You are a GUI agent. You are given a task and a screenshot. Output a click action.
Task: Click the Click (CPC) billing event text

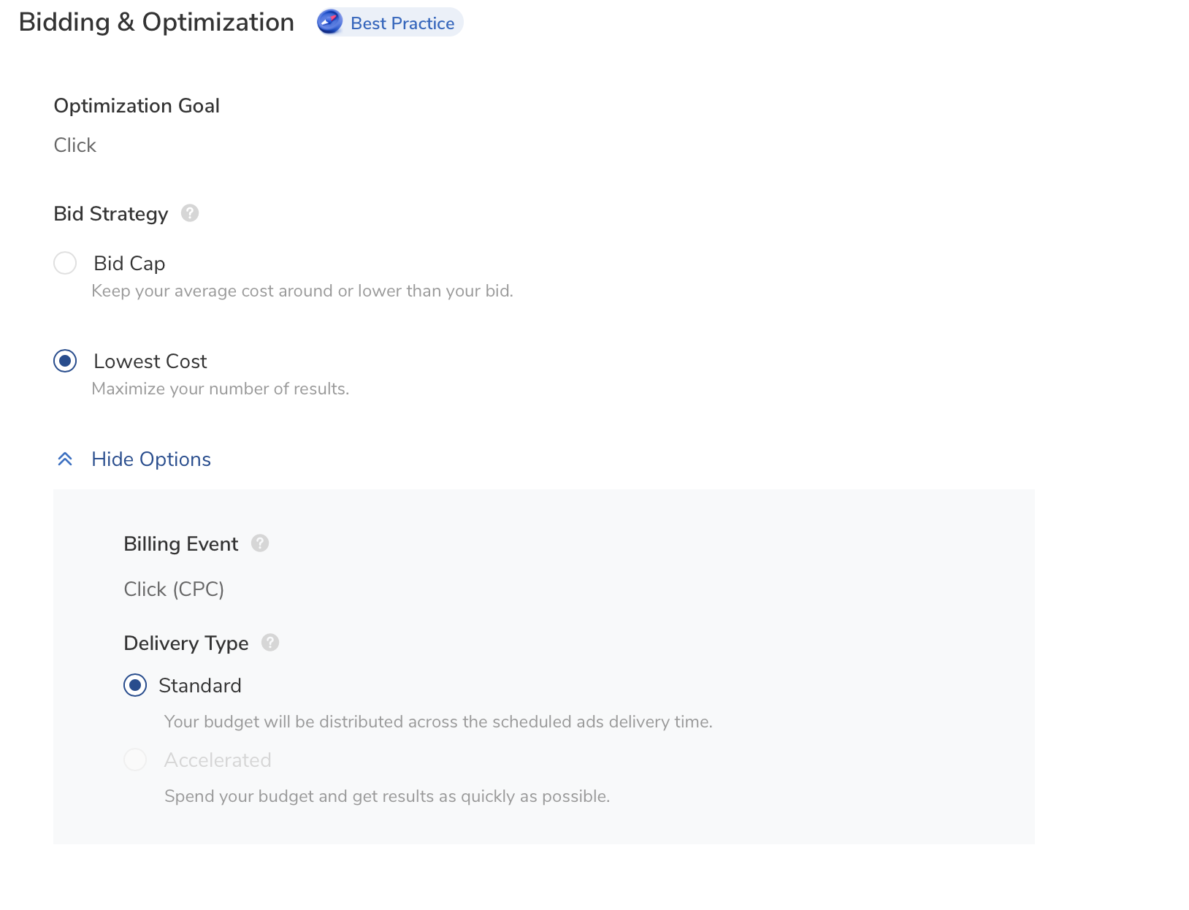[174, 589]
